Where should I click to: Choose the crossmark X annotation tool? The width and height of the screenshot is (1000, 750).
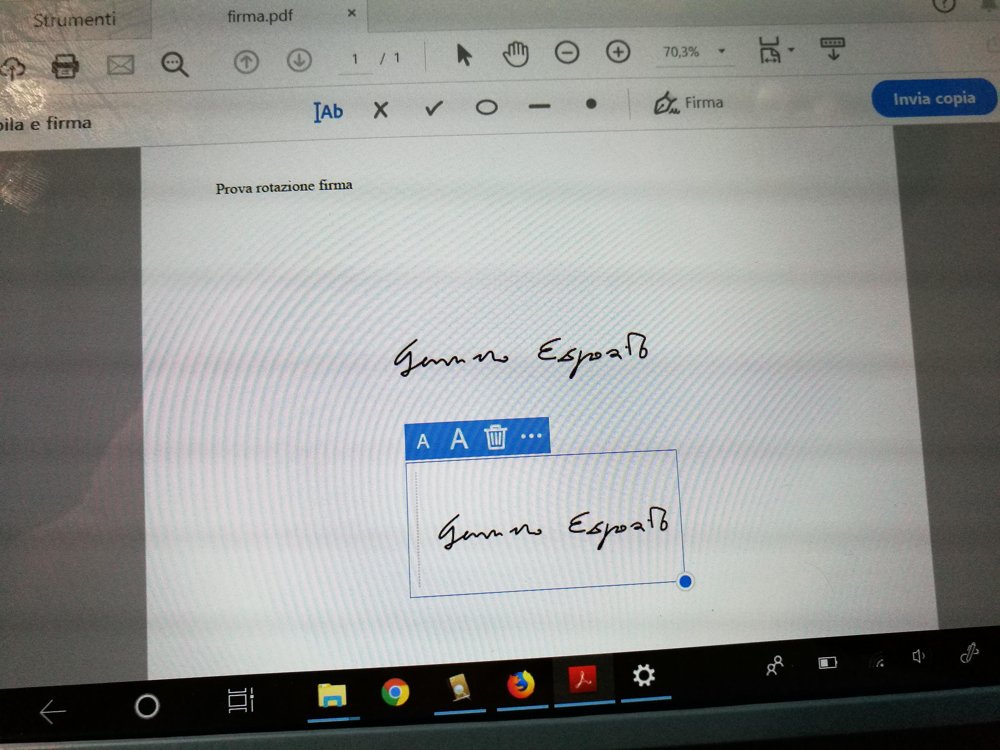coord(381,109)
